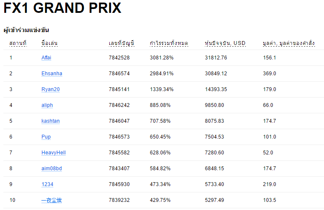Click the เลขที่บัญชี account number header
This screenshot has width=324, height=210.
click(122, 43)
